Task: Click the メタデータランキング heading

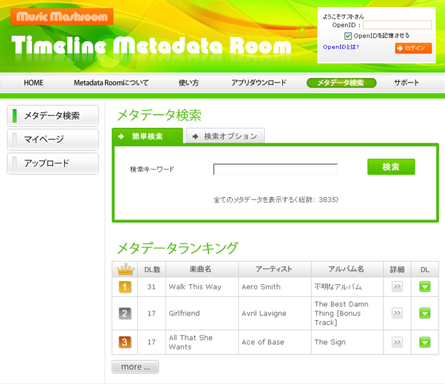Action: coord(178,248)
